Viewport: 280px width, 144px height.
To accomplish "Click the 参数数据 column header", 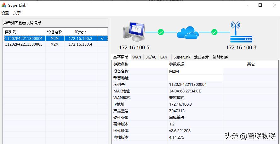I will pos(195,64).
